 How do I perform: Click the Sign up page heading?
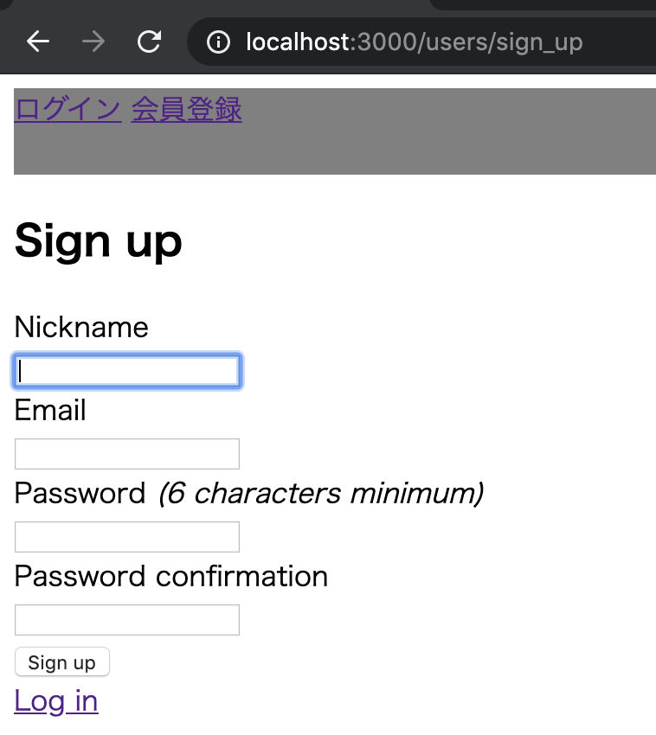pos(97,241)
